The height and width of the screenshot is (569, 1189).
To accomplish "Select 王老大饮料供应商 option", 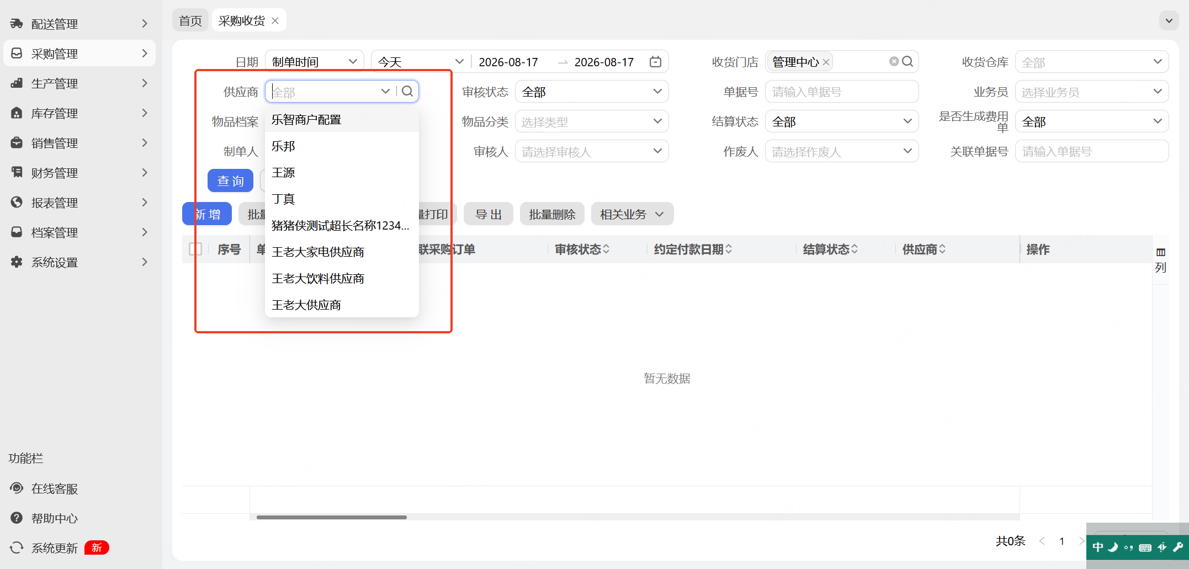I will tap(342, 279).
